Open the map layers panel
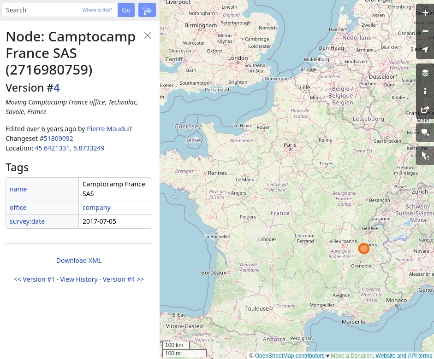The width and height of the screenshot is (434, 359). [x=425, y=73]
